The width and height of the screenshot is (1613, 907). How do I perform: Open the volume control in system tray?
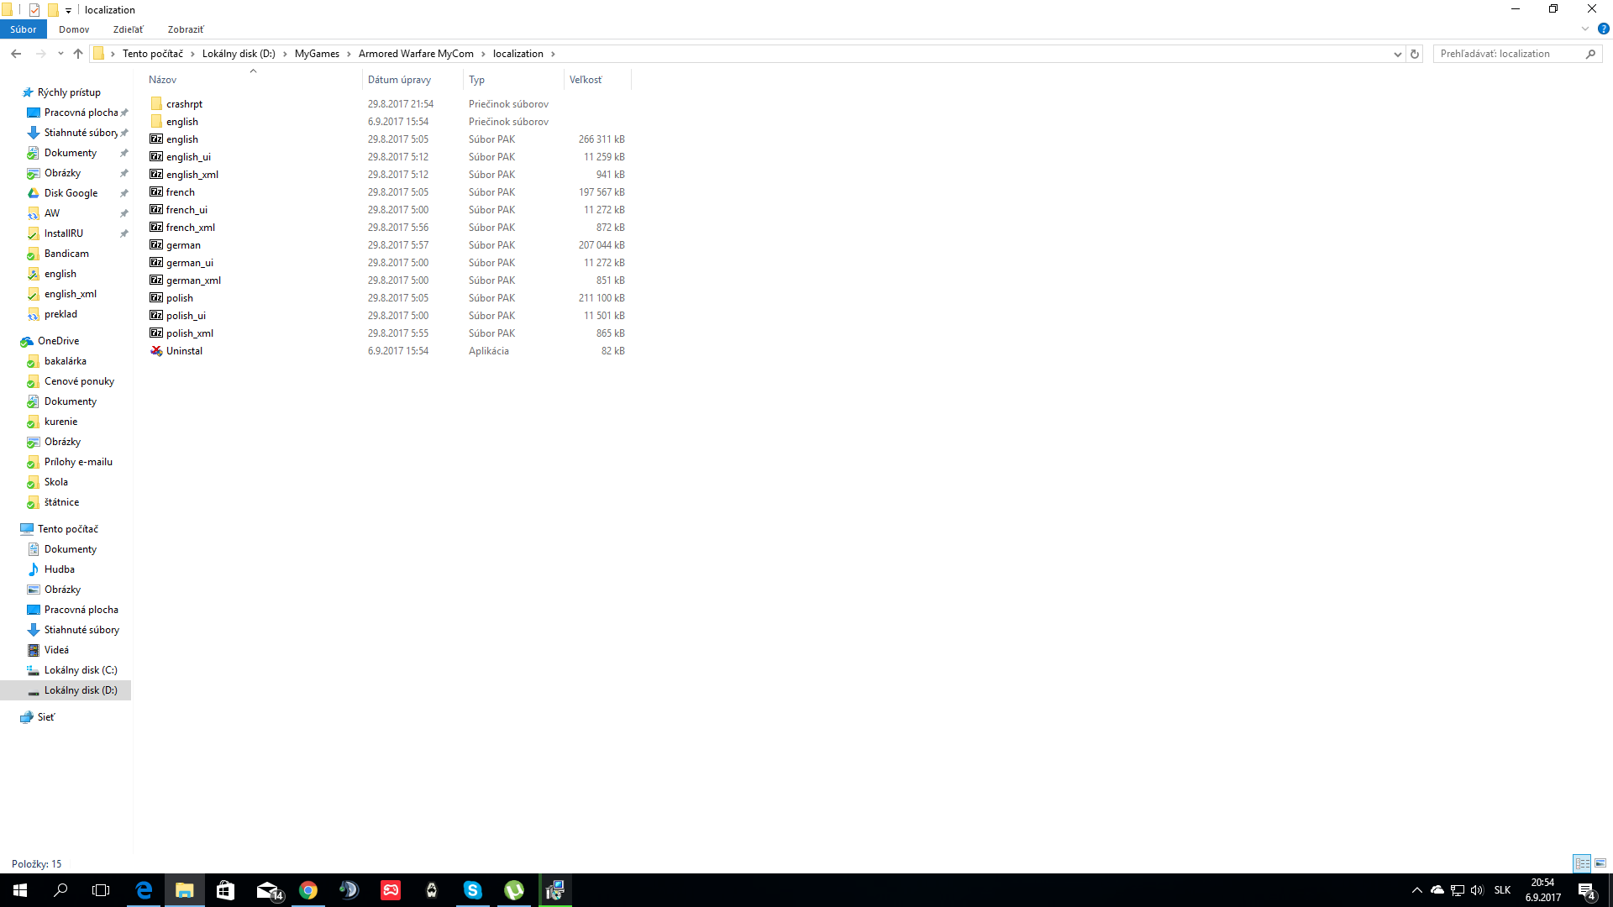[x=1477, y=890]
